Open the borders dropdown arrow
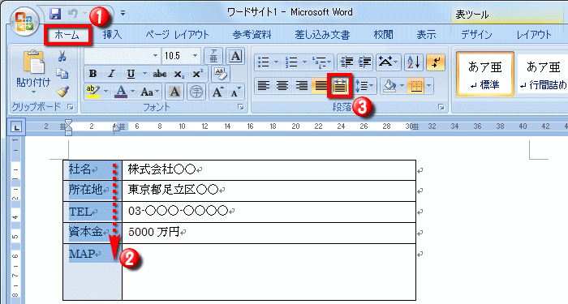 tap(429, 86)
